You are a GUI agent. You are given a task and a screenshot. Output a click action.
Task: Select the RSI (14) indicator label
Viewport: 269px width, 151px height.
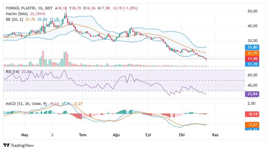pos(12,72)
